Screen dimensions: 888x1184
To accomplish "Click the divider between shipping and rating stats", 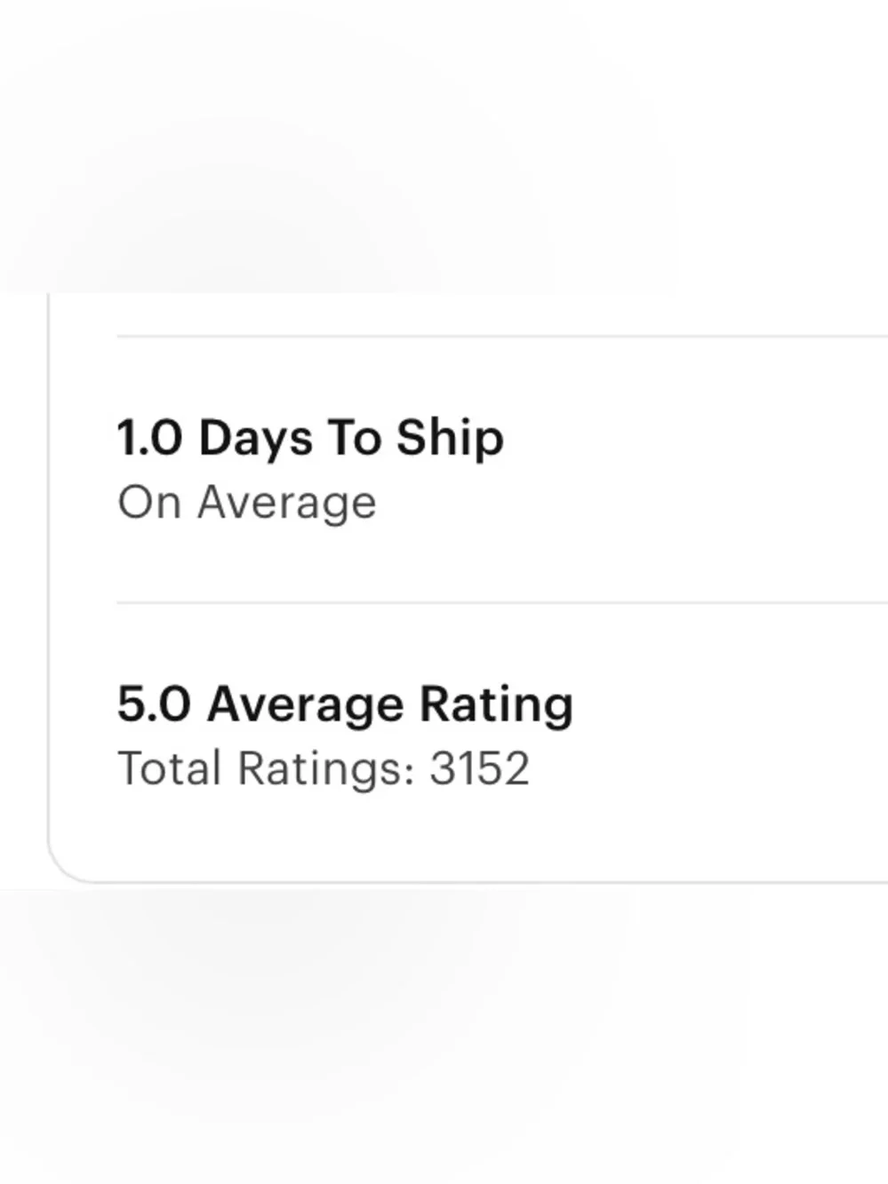I will (x=502, y=602).
